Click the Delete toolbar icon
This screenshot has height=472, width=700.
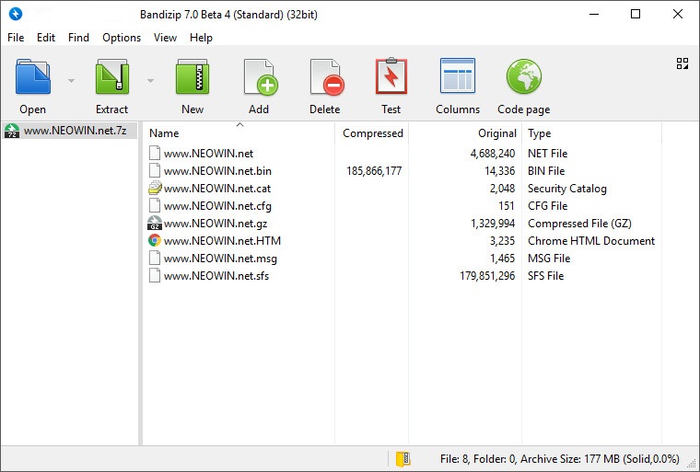pyautogui.click(x=327, y=76)
